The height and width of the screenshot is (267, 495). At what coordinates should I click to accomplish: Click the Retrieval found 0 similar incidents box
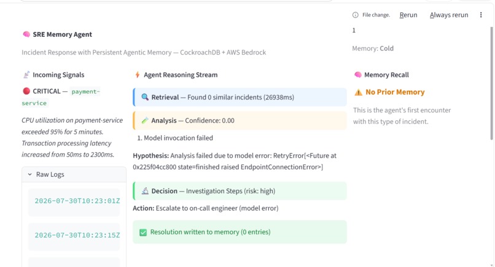click(240, 97)
